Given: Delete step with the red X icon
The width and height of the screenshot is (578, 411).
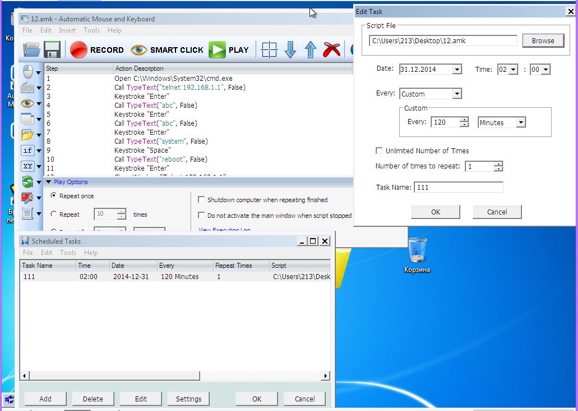Looking at the screenshot, I should (332, 50).
